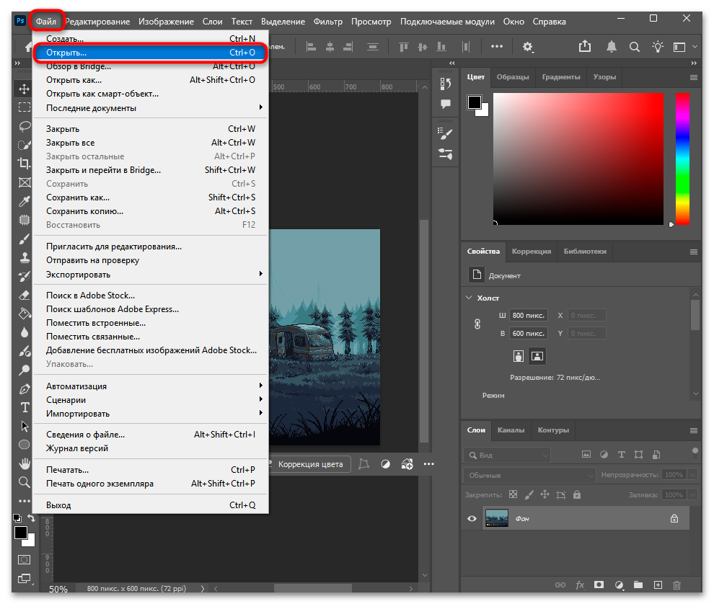The width and height of the screenshot is (714, 604).
Task: Select the Eraser tool
Action: coord(24,295)
